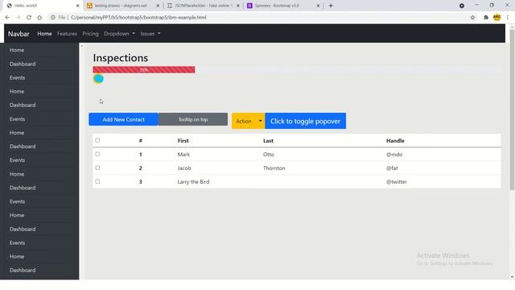Click the red striped progress bar
The height and width of the screenshot is (290, 515).
tap(144, 70)
